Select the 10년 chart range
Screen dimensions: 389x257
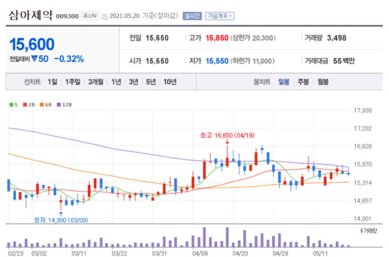(x=170, y=82)
